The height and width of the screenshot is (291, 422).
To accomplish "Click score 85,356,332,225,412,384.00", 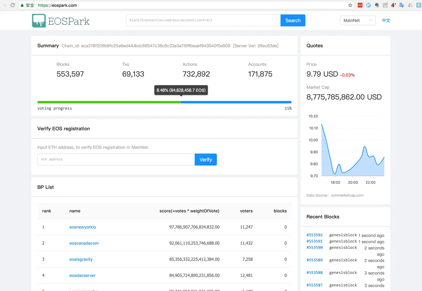I will 194,259.
